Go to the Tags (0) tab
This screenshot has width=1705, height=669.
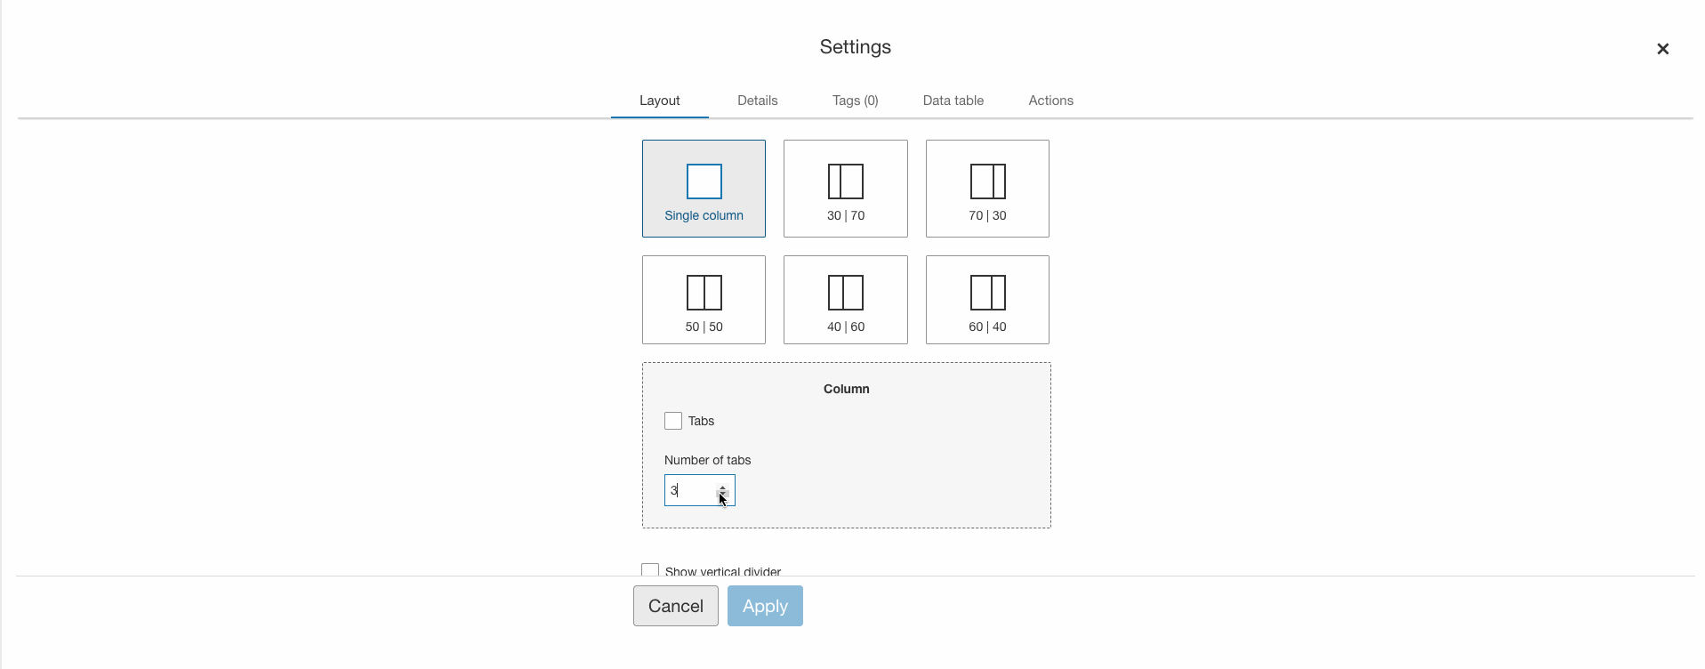pos(855,101)
